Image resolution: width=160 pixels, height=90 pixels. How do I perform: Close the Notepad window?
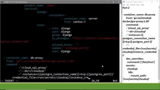click(157, 2)
